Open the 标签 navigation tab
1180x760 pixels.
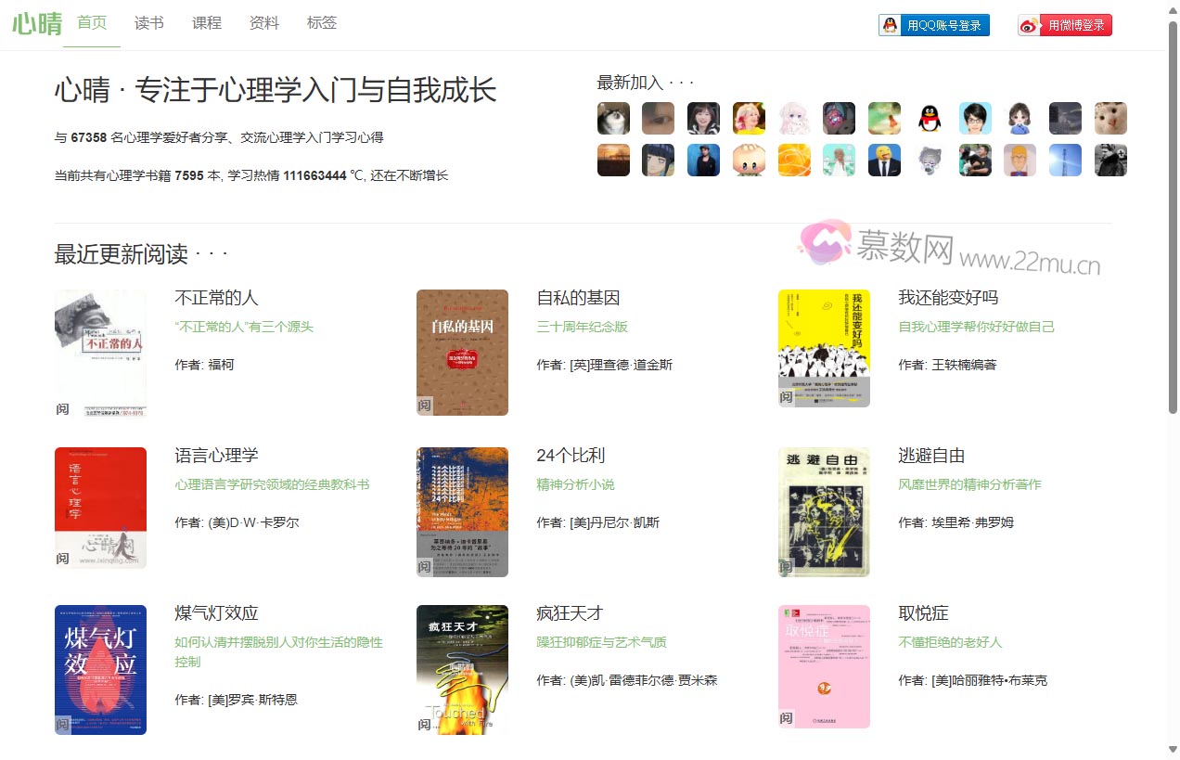[322, 23]
